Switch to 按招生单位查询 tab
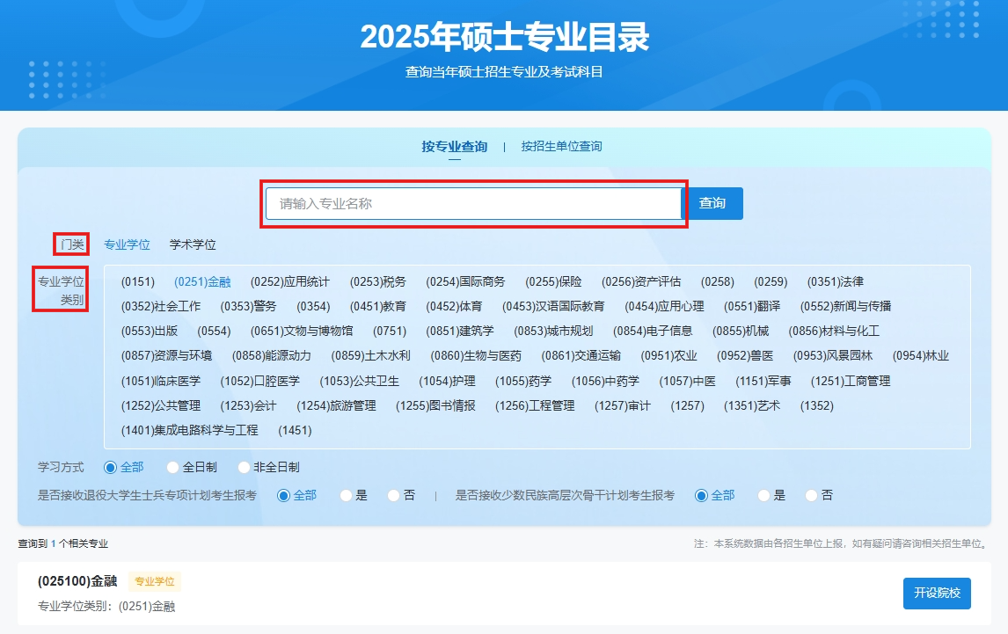1008x634 pixels. pyautogui.click(x=561, y=146)
